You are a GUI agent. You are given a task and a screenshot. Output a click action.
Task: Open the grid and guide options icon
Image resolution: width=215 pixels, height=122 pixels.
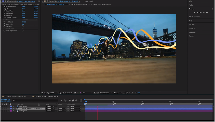60,93
